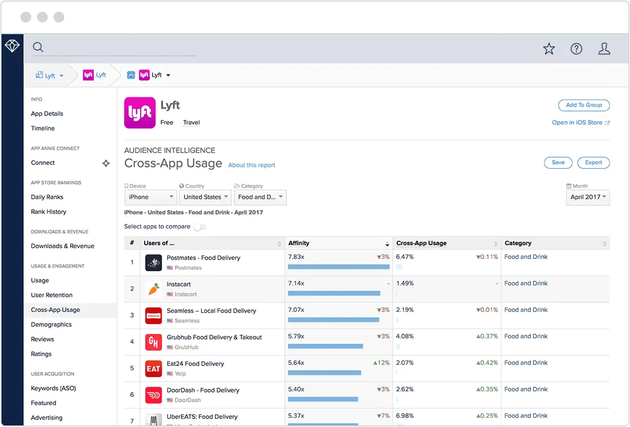The width and height of the screenshot is (630, 427).
Task: Open Timeline in sidebar
Action: pyautogui.click(x=43, y=128)
